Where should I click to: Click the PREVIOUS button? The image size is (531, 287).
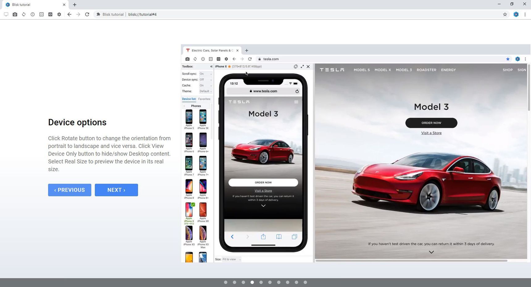69,190
